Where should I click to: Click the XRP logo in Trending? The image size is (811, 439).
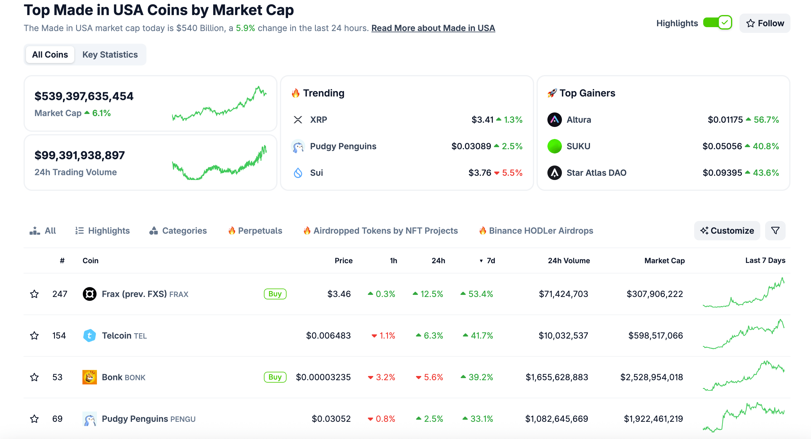pos(298,119)
